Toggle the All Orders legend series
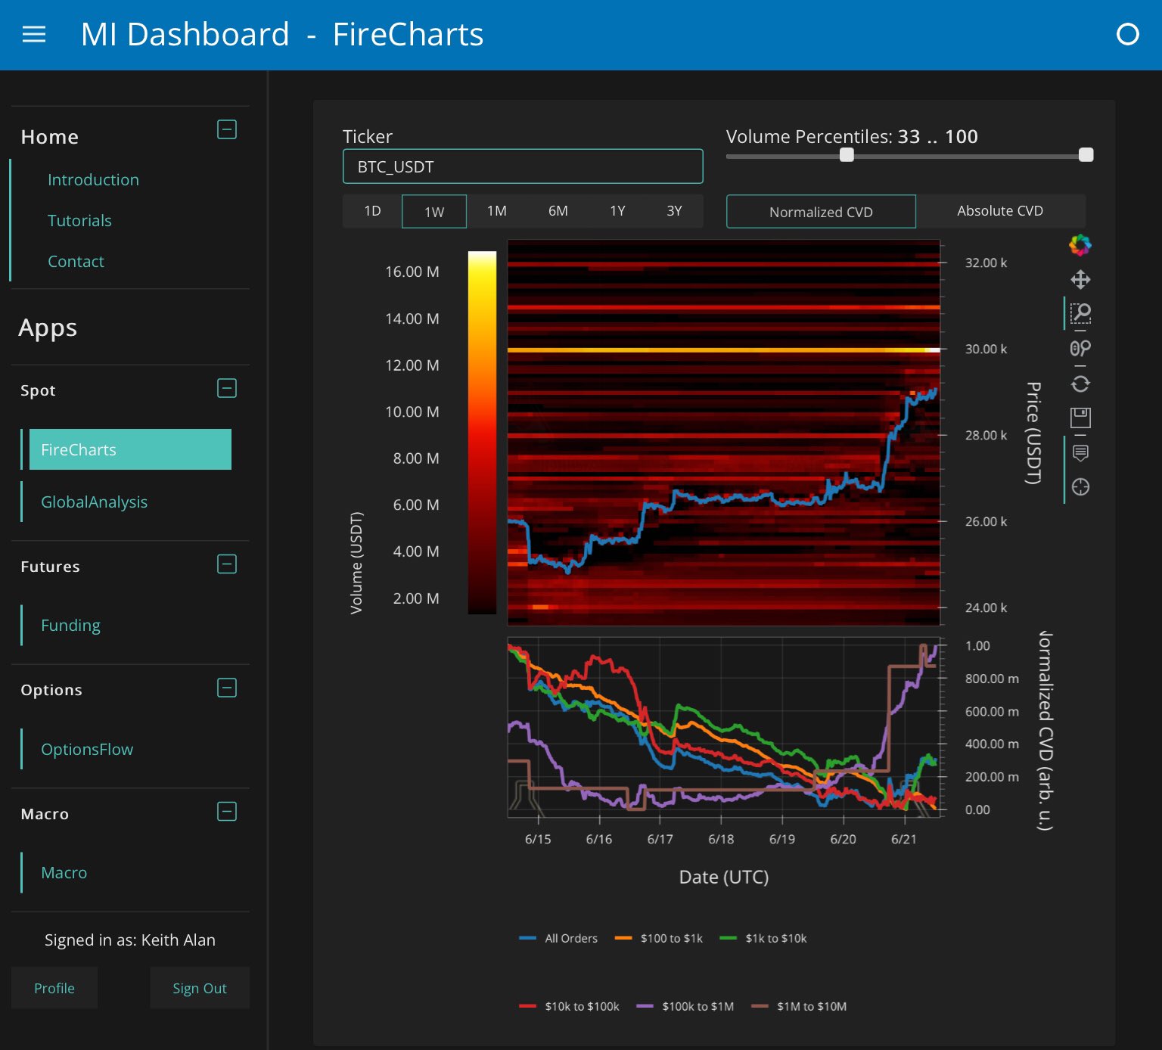This screenshot has width=1162, height=1050. tap(558, 938)
